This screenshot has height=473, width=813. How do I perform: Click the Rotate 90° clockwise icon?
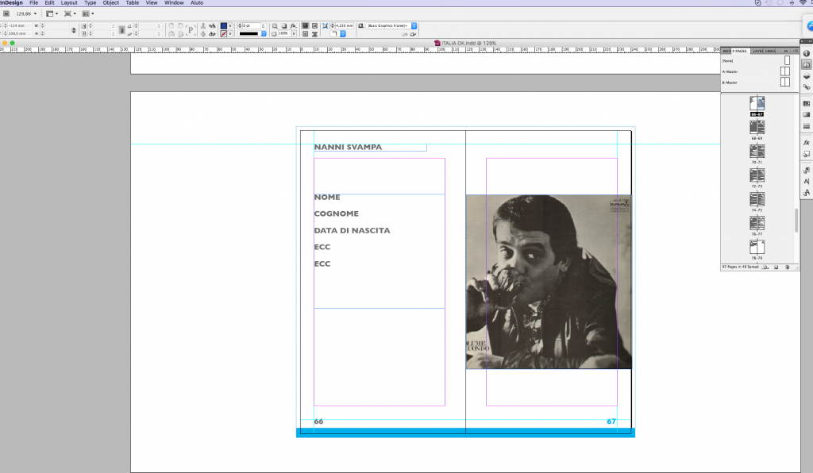coord(171,26)
